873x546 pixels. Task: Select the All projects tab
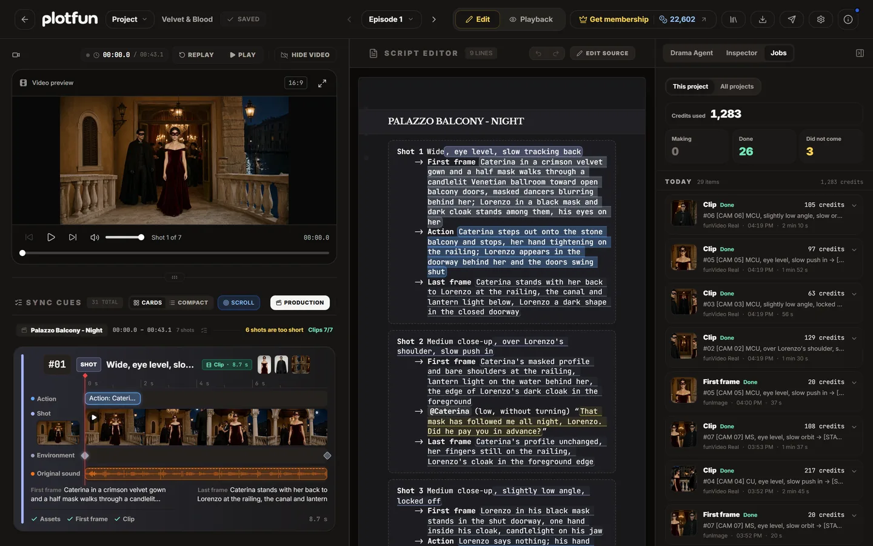737,87
